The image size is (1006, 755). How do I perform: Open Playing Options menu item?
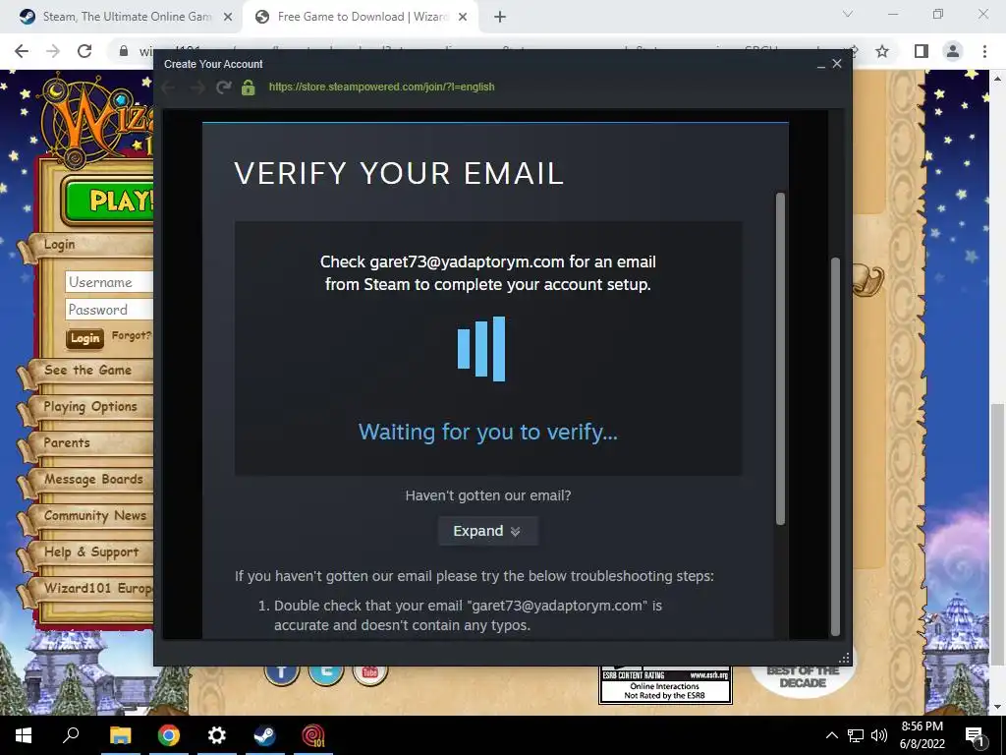pyautogui.click(x=89, y=406)
